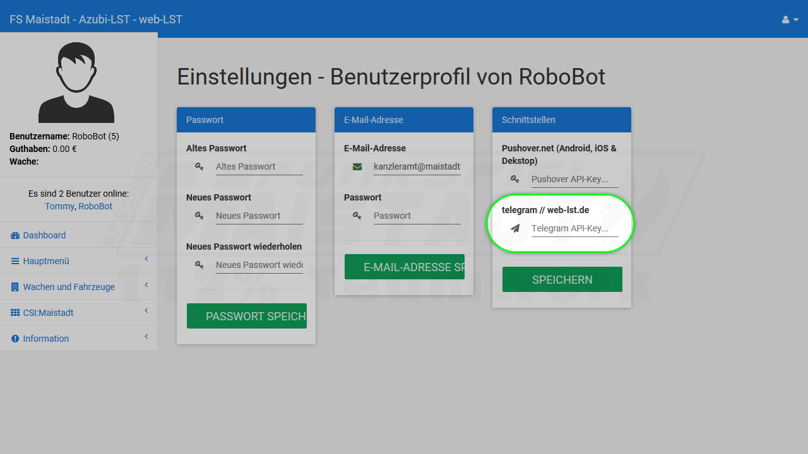Click the Telegram paper plane icon
This screenshot has width=808, height=454.
pyautogui.click(x=515, y=228)
